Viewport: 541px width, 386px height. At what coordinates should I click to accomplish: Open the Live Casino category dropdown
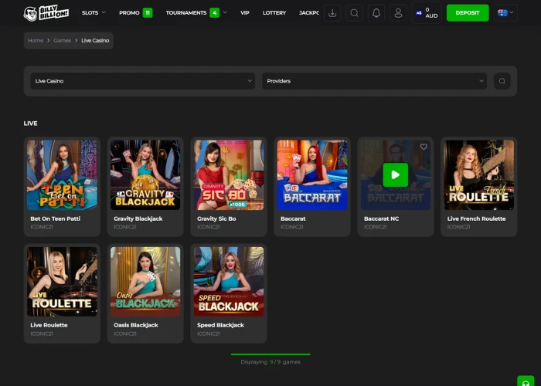tap(143, 81)
